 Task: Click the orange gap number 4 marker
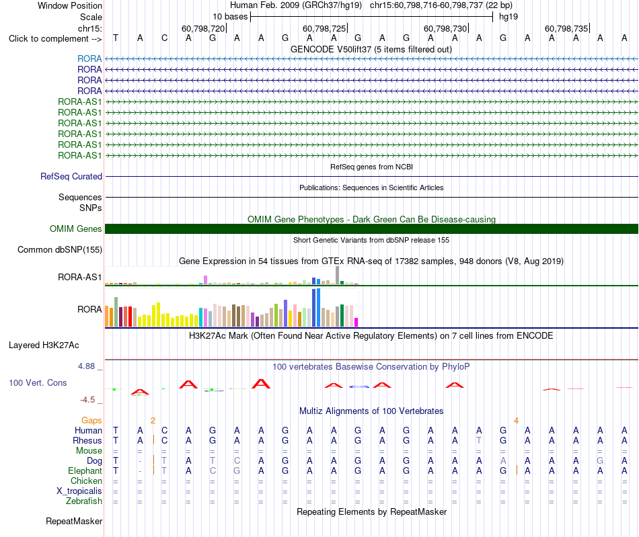coord(516,421)
